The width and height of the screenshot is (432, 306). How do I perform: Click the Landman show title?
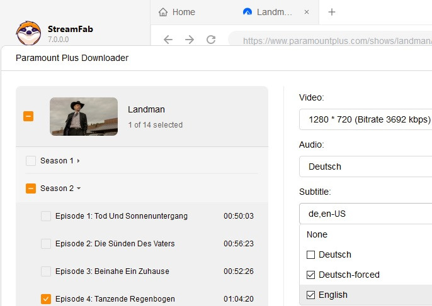point(146,109)
